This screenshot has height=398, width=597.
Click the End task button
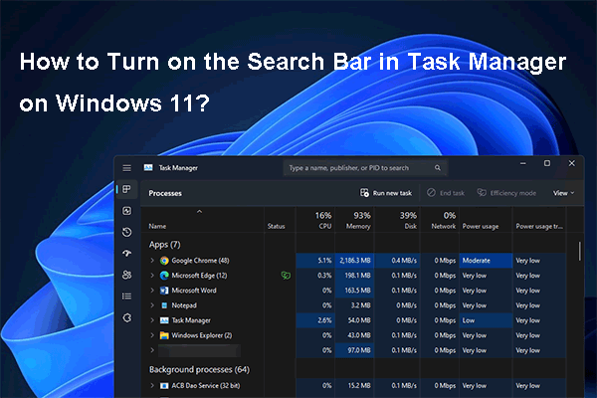446,193
